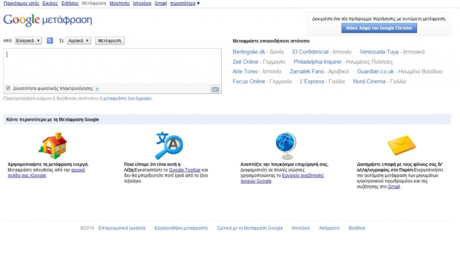The width and height of the screenshot is (460, 267).
Task: Click the Μετάφραση translate button
Action: click(110, 41)
